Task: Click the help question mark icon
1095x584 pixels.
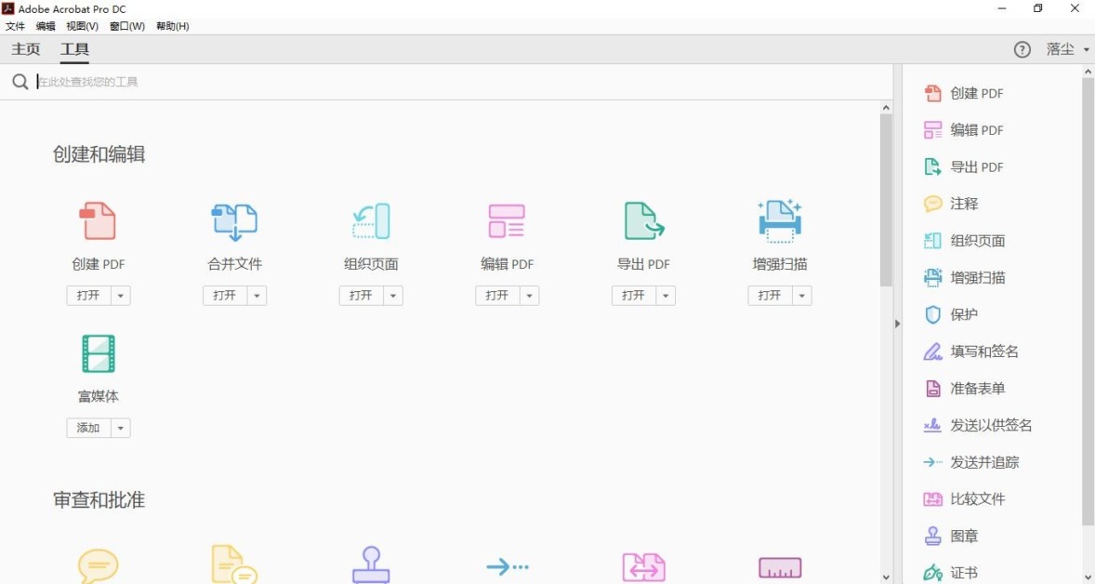Action: 1022,49
